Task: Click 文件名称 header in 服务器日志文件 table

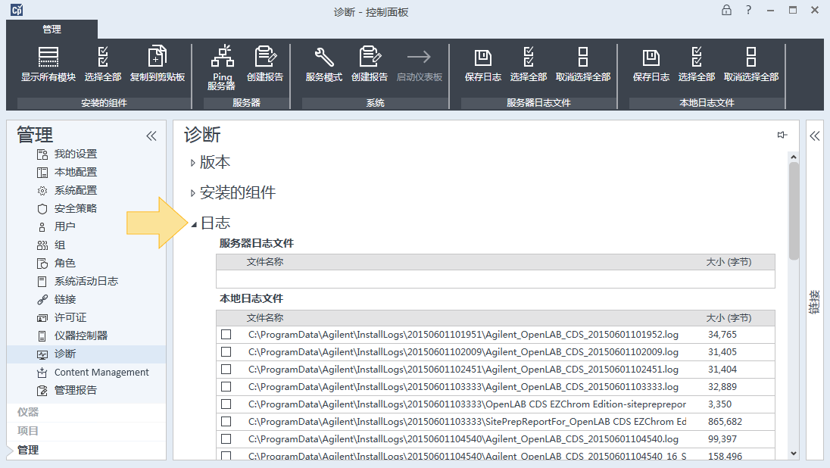Action: pos(264,262)
